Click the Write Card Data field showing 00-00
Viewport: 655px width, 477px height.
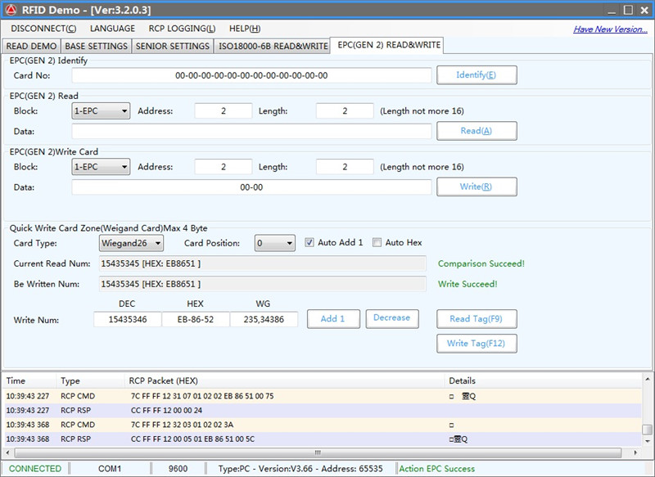[251, 187]
